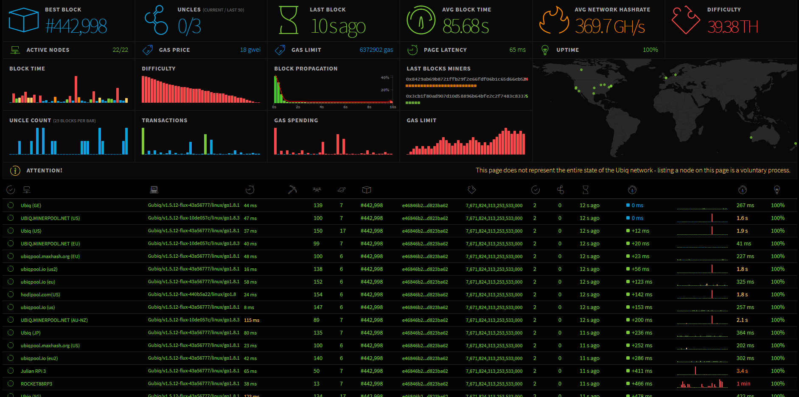Viewport: 799px width, 397px height.
Task: Click the 1 min propagation value for ROCKET88RP3
Action: click(x=743, y=384)
